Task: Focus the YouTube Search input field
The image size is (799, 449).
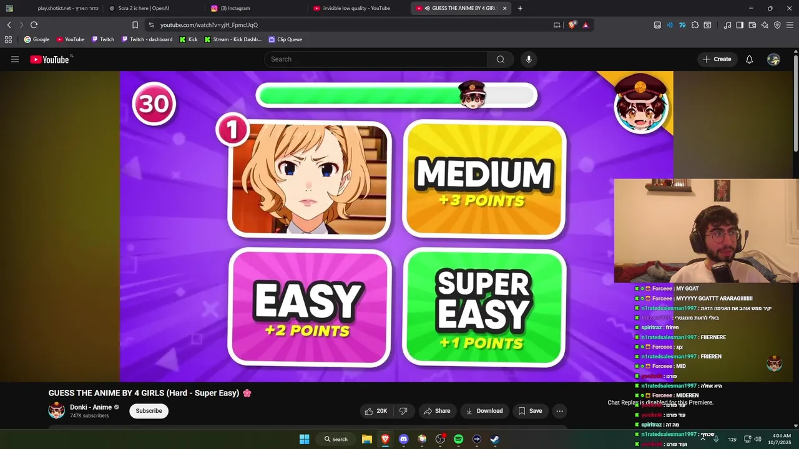Action: tap(376, 59)
